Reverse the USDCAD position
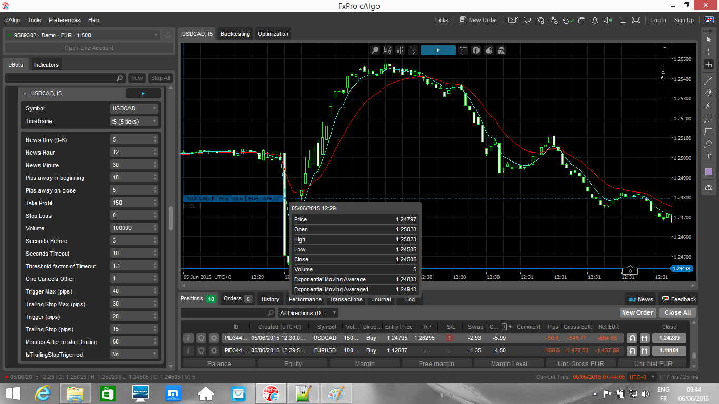This screenshot has height=404, width=719. point(632,338)
